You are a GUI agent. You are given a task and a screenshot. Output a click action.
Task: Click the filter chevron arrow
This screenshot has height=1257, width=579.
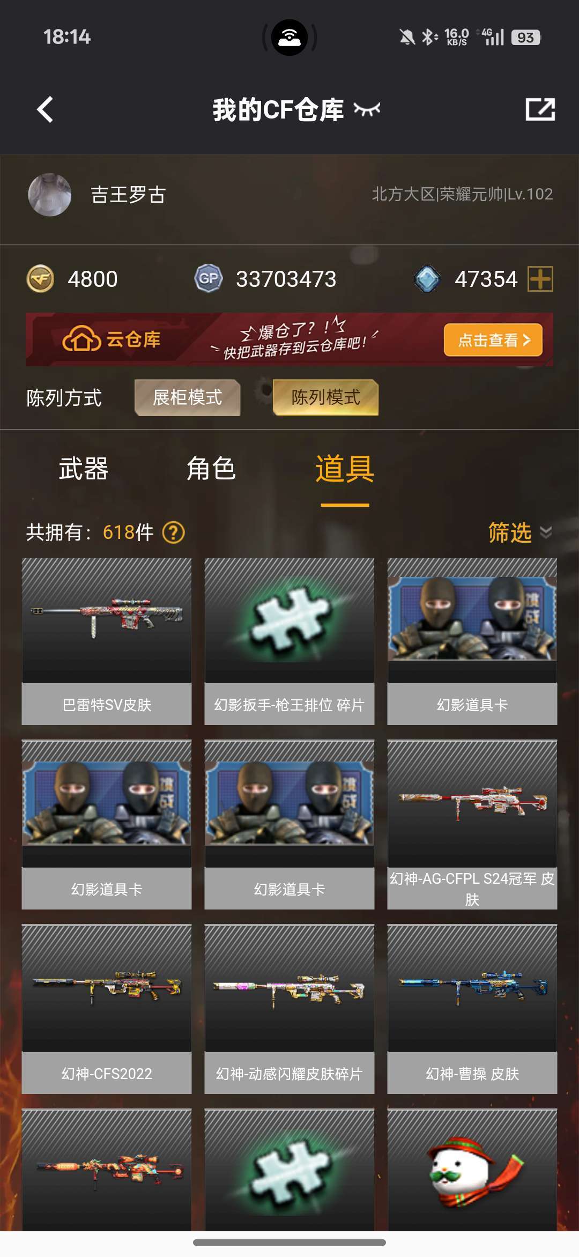[x=546, y=533]
